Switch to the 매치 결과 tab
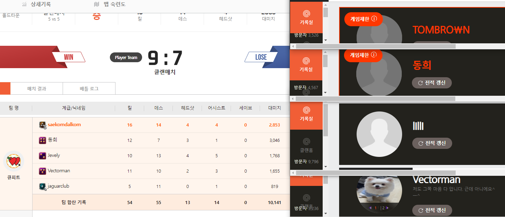 [37, 89]
